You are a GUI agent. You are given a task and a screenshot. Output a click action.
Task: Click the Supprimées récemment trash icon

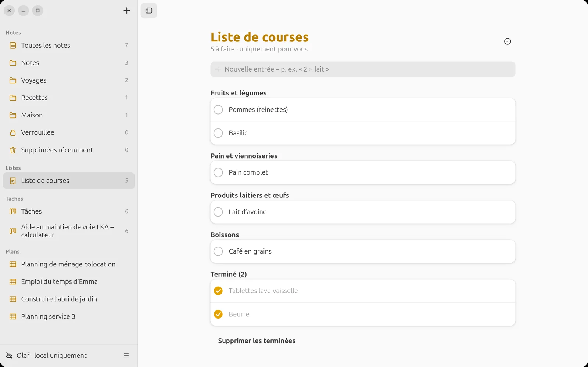tap(13, 150)
